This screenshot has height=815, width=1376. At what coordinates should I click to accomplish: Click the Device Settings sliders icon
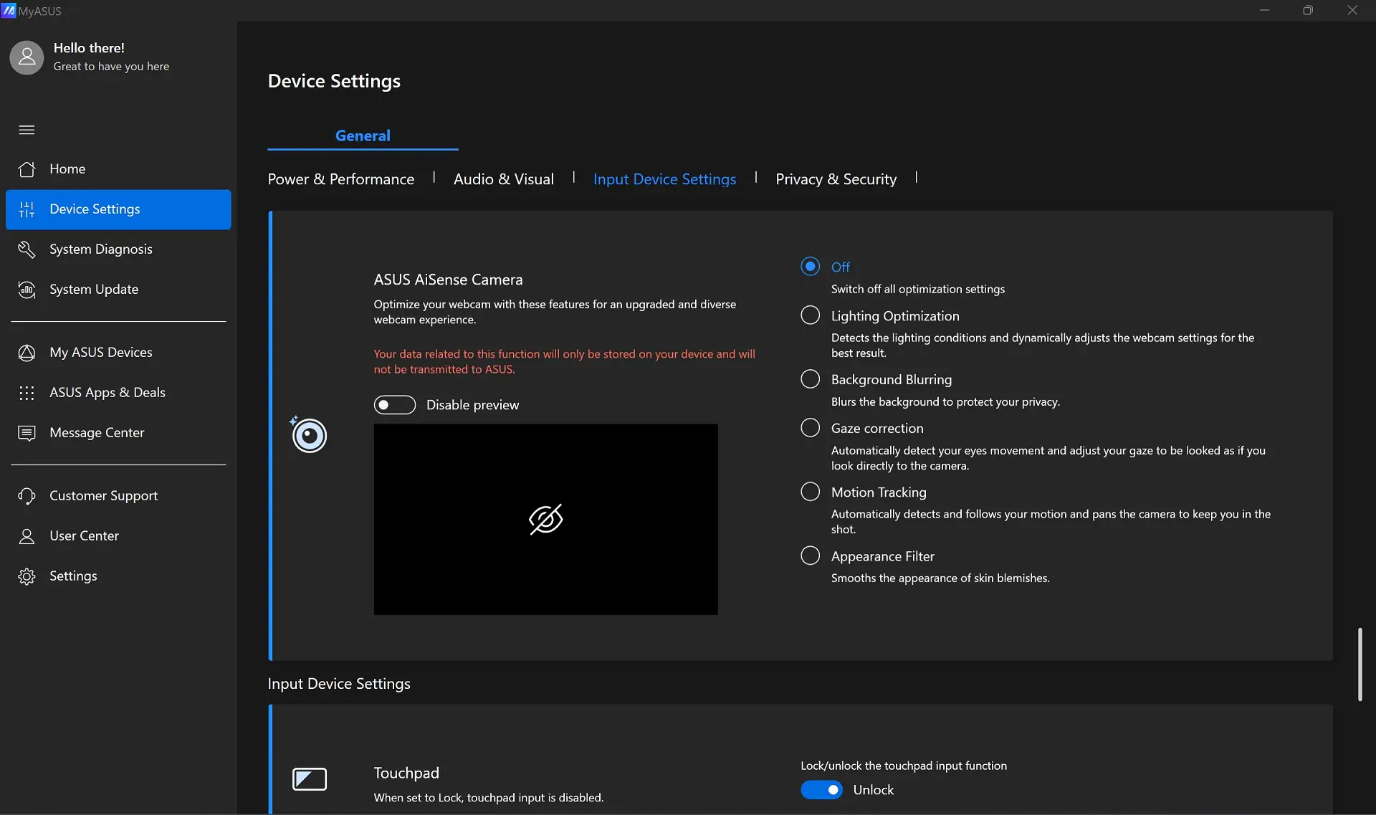point(27,209)
